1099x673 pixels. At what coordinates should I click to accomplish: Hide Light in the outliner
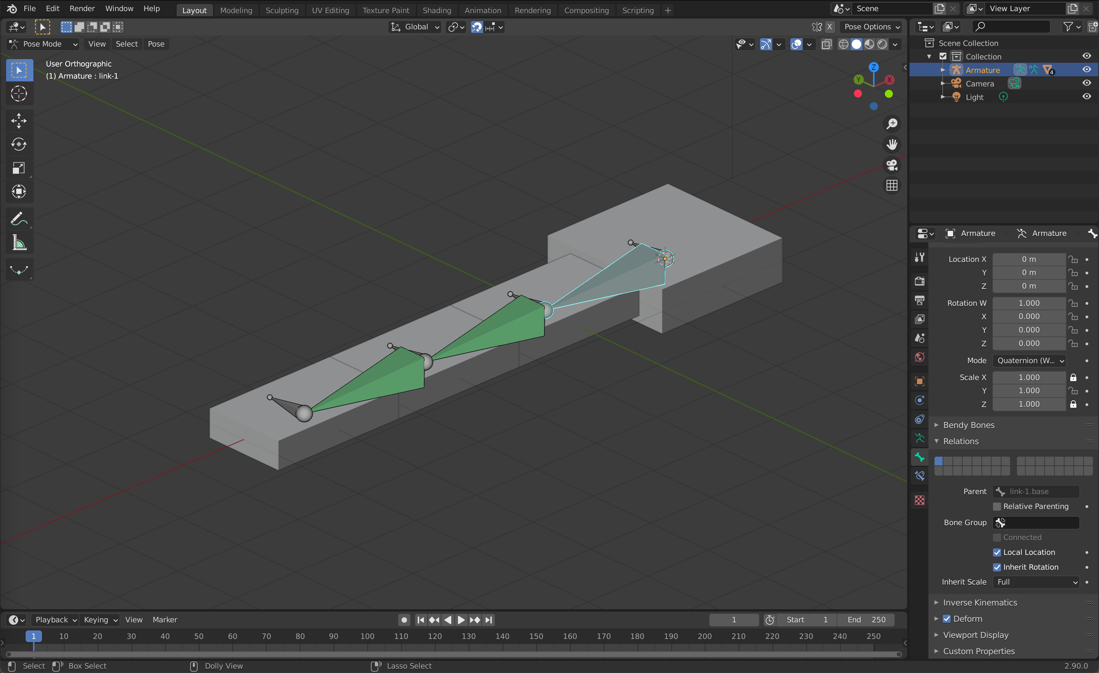coord(1087,96)
